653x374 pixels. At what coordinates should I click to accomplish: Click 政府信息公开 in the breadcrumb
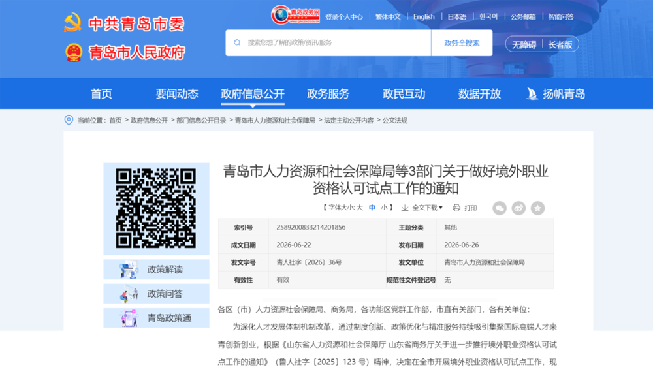click(x=149, y=120)
